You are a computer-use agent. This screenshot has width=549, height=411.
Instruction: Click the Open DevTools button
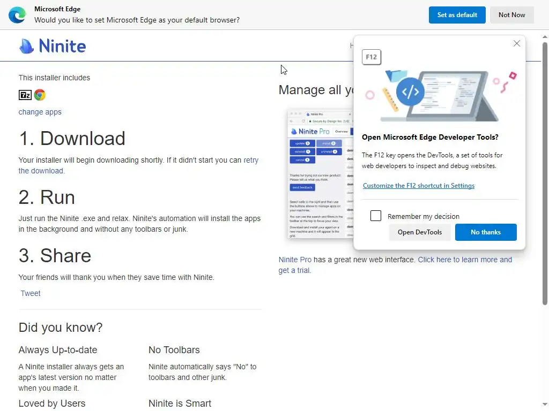point(419,232)
